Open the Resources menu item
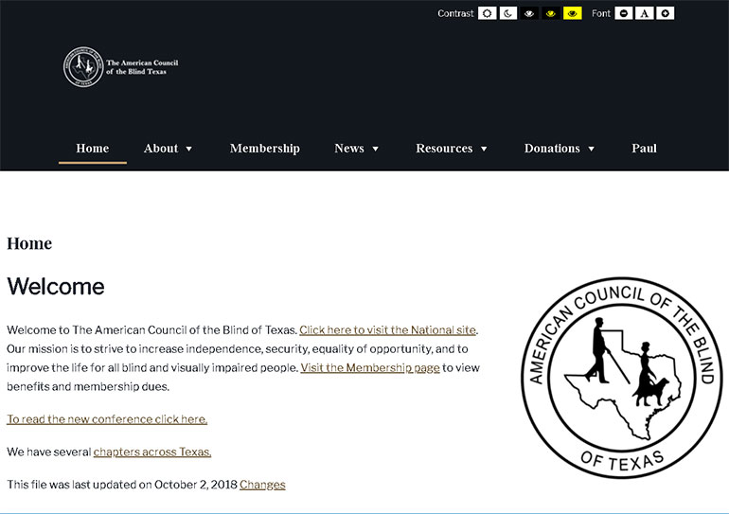Viewport: 729px width, 514px height. 444,149
